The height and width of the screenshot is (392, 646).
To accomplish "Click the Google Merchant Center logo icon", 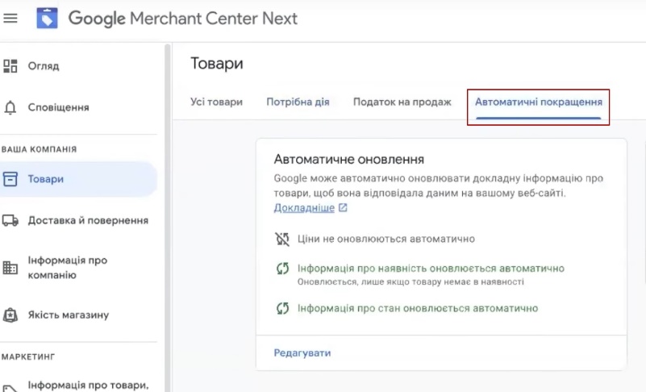I will [x=48, y=18].
